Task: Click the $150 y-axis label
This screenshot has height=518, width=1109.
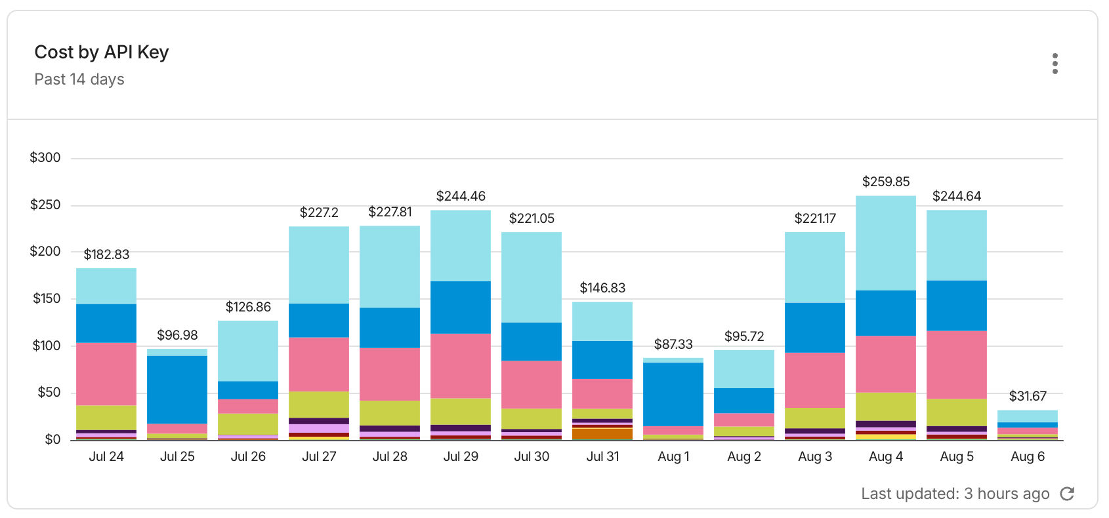Action: [46, 298]
